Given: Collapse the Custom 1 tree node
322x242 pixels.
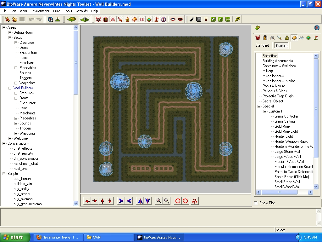Looking at the screenshot, I should (265, 111).
